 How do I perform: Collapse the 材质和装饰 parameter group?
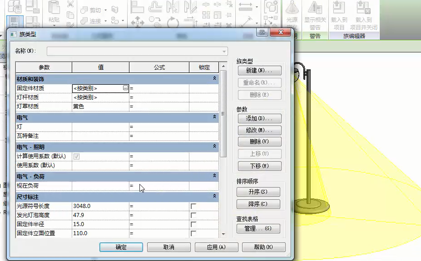(214, 79)
